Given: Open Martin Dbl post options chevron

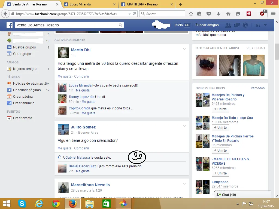Looking at the screenshot, I should point(184,49).
